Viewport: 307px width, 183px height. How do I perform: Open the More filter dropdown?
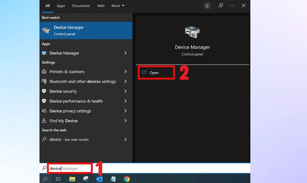(118, 6)
